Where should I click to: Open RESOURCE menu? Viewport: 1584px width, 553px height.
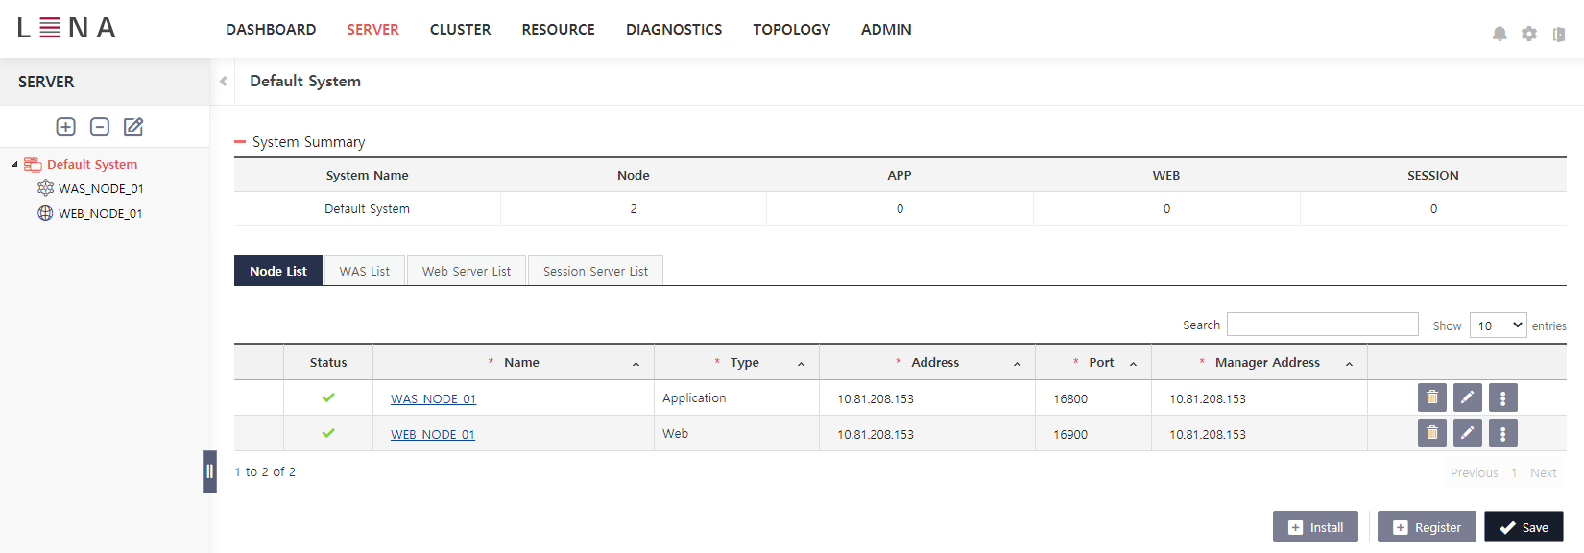point(558,30)
